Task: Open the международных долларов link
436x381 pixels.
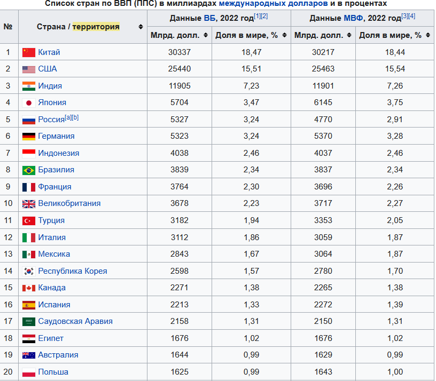Action: (273, 3)
